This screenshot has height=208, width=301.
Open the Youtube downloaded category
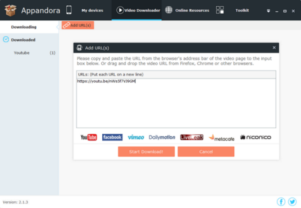22,53
